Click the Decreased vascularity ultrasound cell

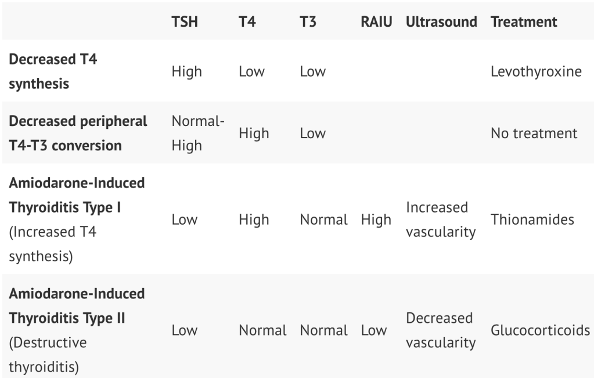tap(440, 330)
